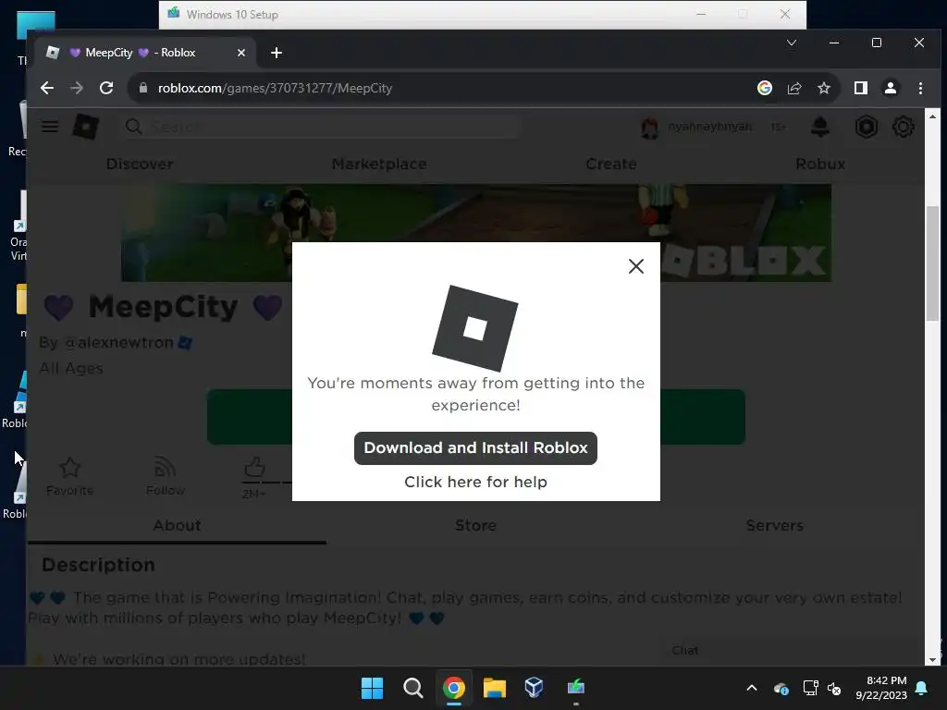The height and width of the screenshot is (710, 947).
Task: Click the Roblox search field
Action: coord(320,127)
